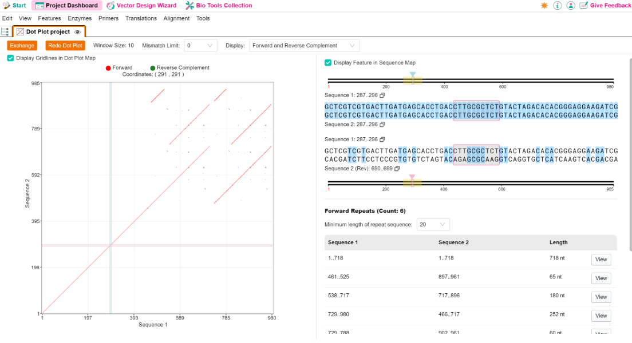This screenshot has width=632, height=343.
Task: Click the Redo Dot Plot button
Action: [x=65, y=46]
